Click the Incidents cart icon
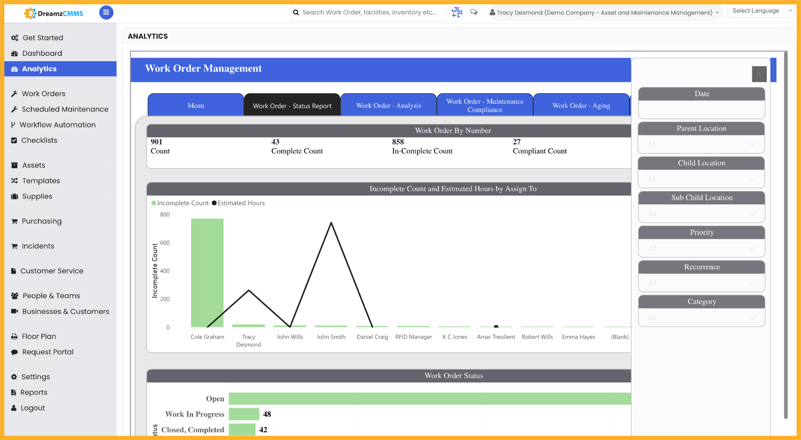The height and width of the screenshot is (440, 801). (14, 246)
